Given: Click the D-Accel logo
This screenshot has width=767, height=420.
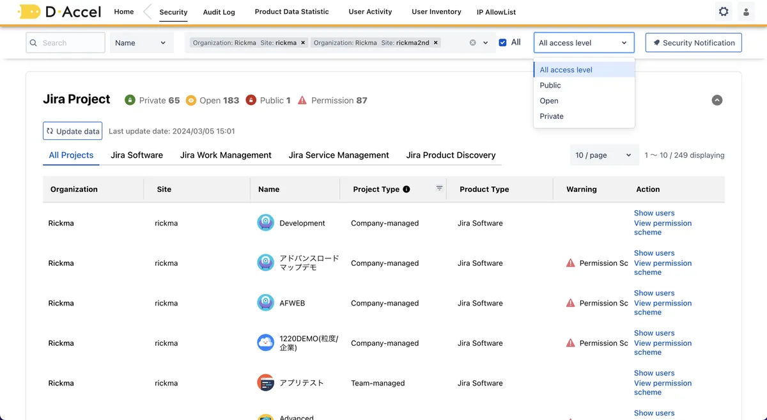Looking at the screenshot, I should coord(59,12).
